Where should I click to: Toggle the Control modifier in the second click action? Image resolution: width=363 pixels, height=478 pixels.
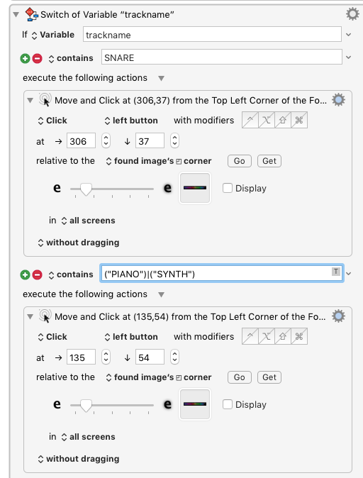250,336
